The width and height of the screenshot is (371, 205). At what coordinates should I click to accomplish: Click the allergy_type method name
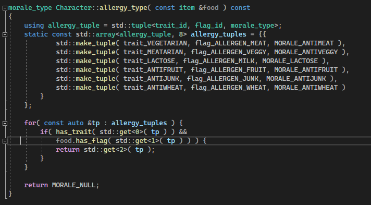(123, 8)
